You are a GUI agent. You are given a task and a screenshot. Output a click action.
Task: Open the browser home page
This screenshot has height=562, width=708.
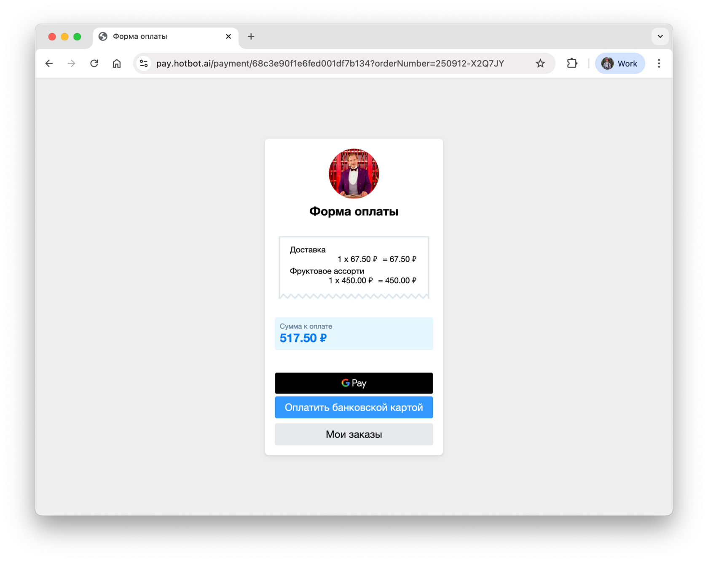(x=117, y=64)
